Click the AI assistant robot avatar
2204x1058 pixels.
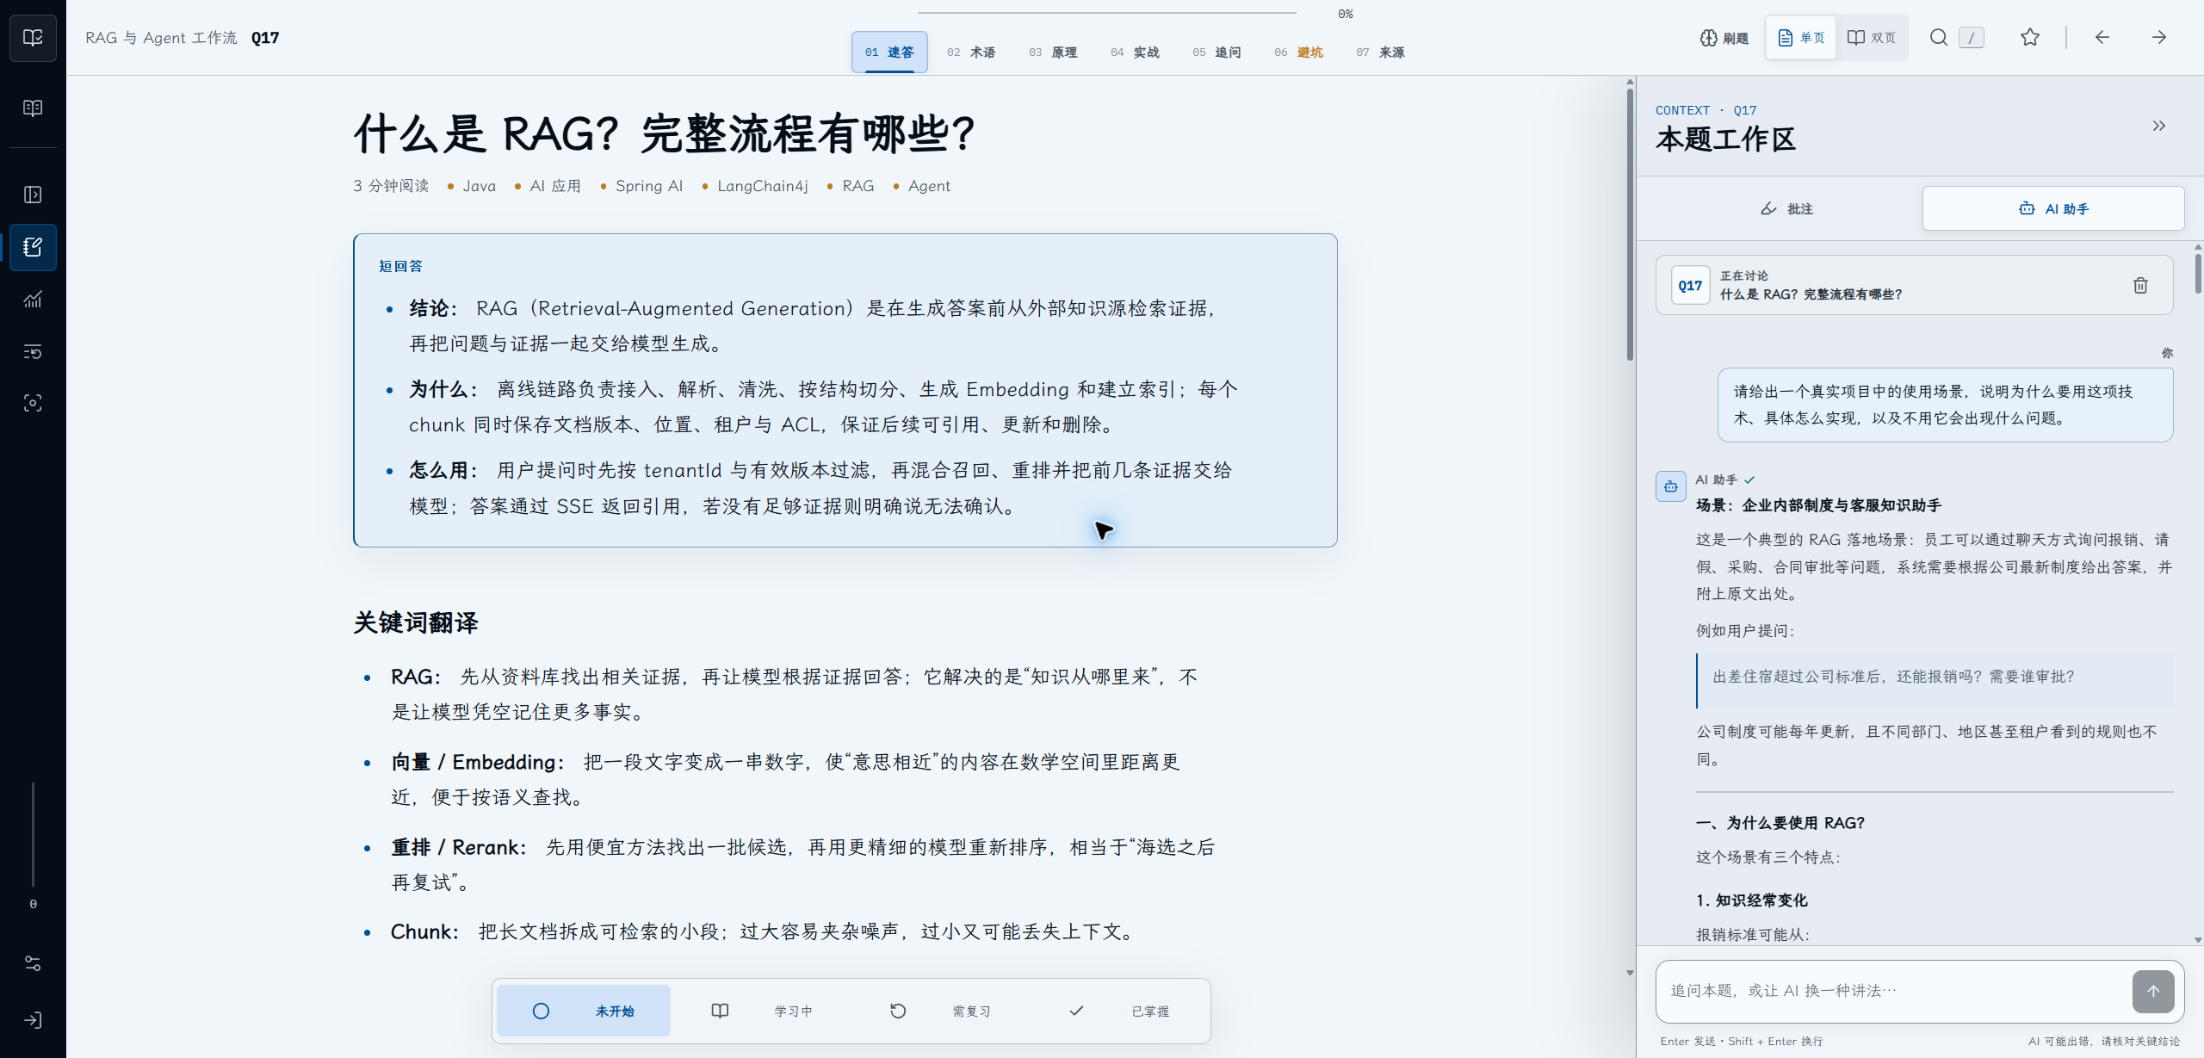(x=1671, y=486)
